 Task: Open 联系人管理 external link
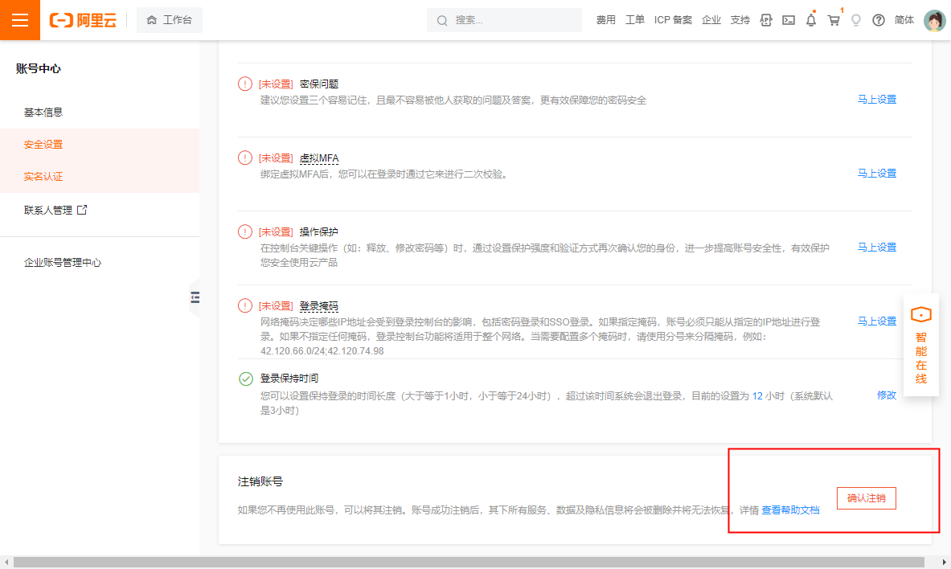55,210
